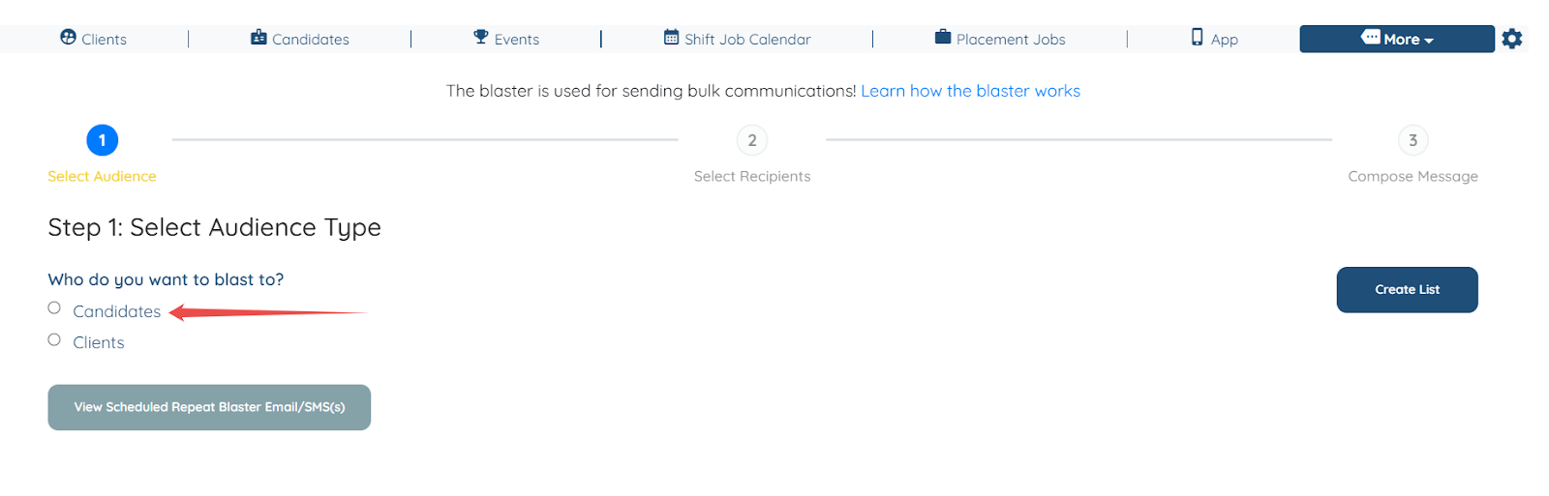Image resolution: width=1549 pixels, height=496 pixels.
Task: Click the Events trophy icon
Action: click(x=481, y=37)
